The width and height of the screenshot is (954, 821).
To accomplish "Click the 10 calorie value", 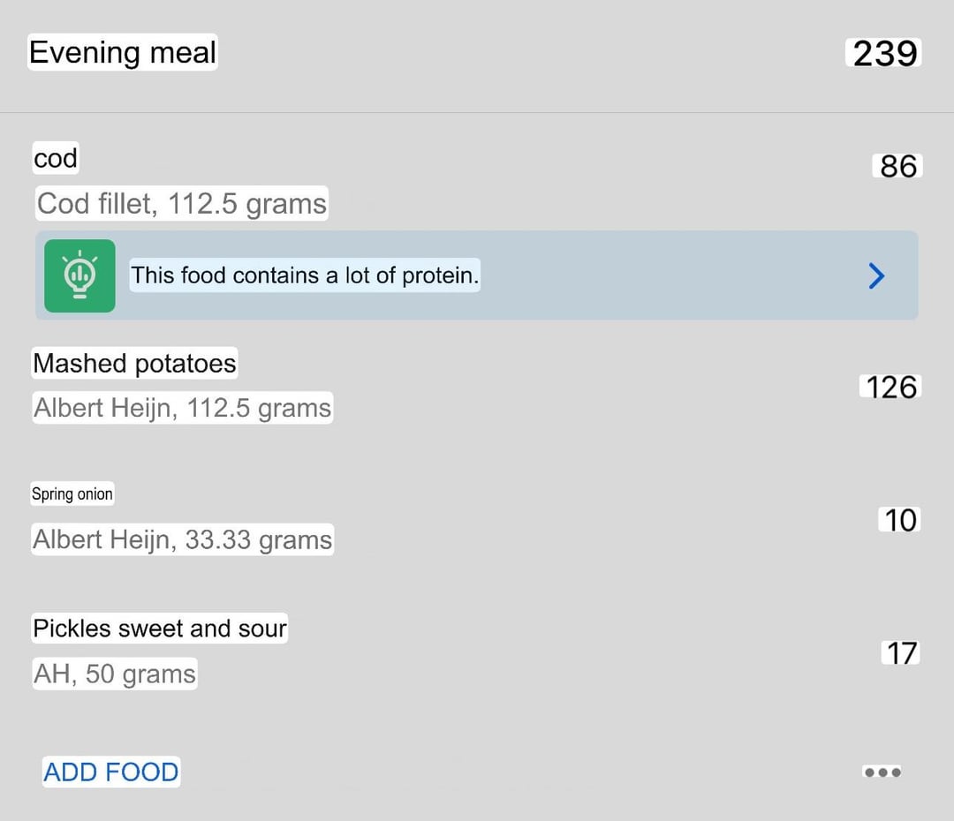I will coord(900,520).
